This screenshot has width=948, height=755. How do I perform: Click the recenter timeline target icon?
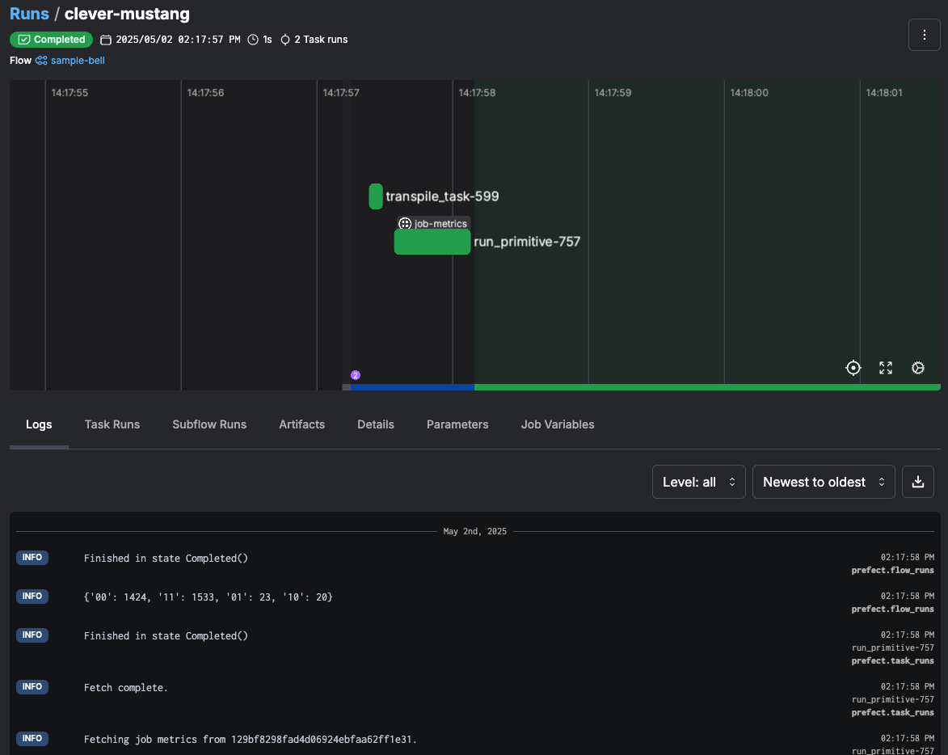[x=853, y=368]
